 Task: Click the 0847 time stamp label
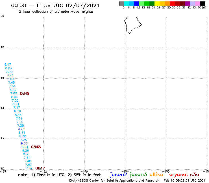coord(40,168)
